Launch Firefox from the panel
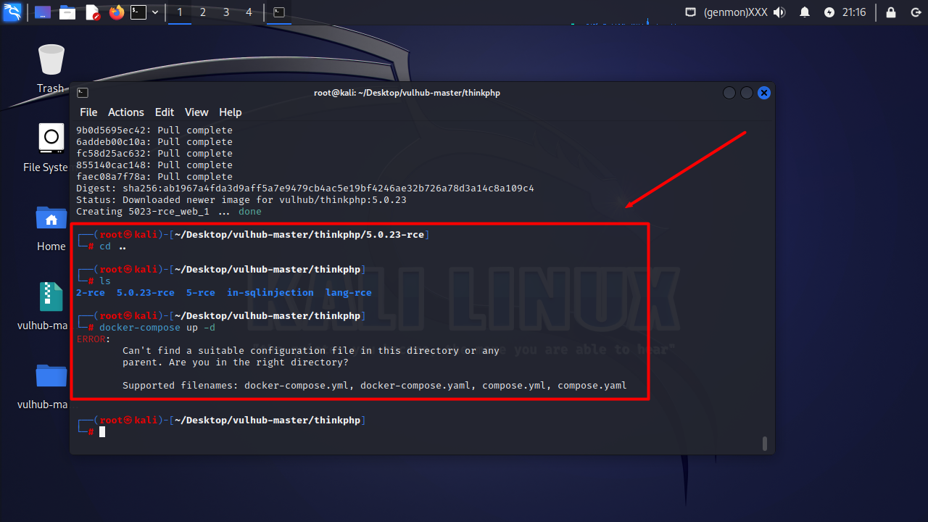 point(117,12)
